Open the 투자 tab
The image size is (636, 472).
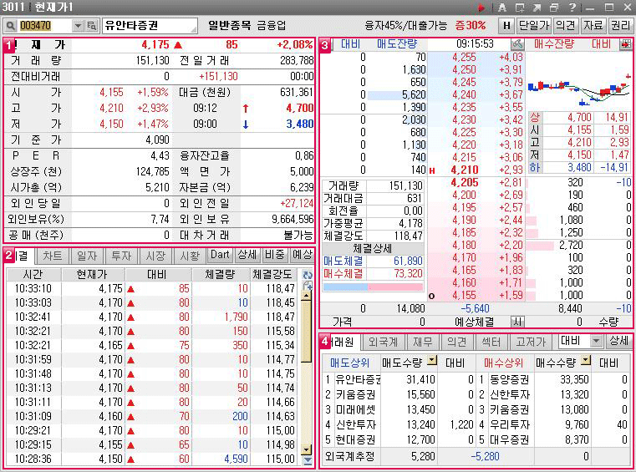coord(121,256)
